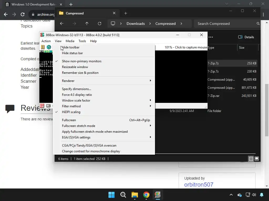The image size is (269, 201).
Task: Toggle HiDPI scaling option
Action: (104, 112)
